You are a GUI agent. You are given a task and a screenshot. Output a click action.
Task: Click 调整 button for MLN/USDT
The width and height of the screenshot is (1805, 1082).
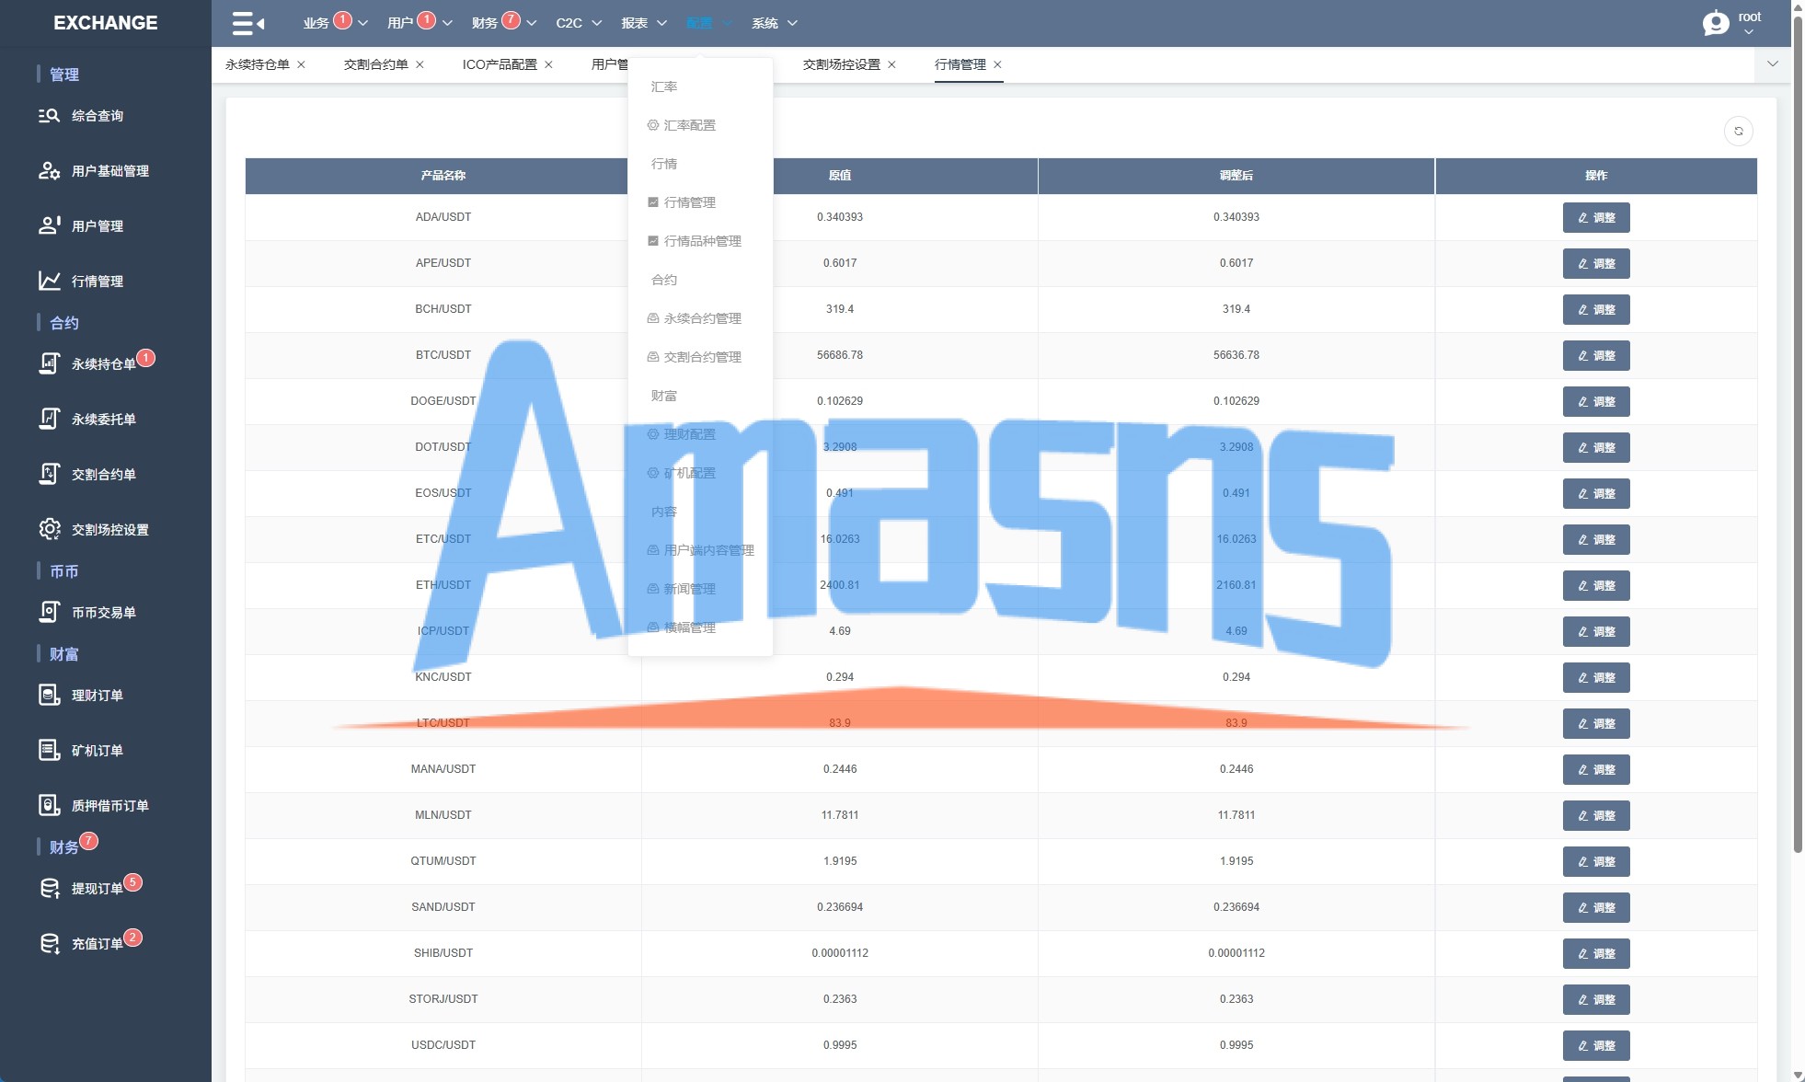pyautogui.click(x=1596, y=816)
